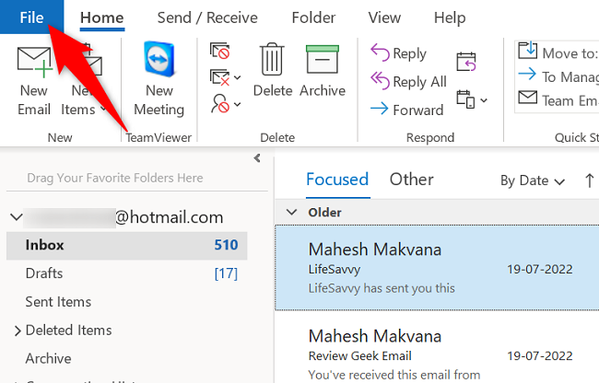Open the Clean Up dropdown arrow
599x383 pixels.
237,78
